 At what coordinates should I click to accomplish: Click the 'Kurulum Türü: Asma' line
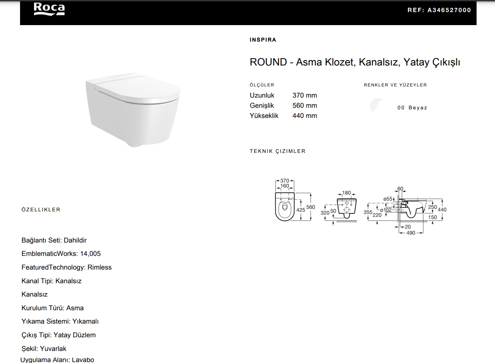52,308
